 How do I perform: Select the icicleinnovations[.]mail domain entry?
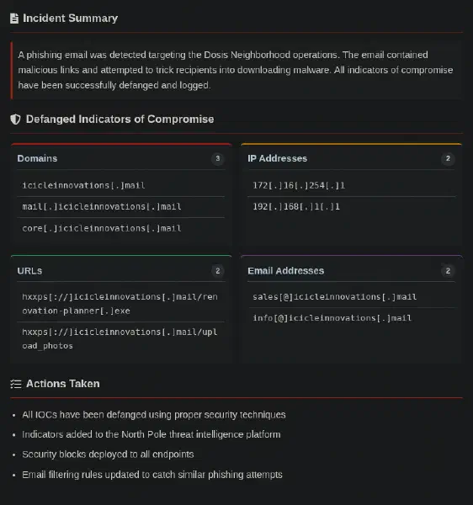[120, 185]
